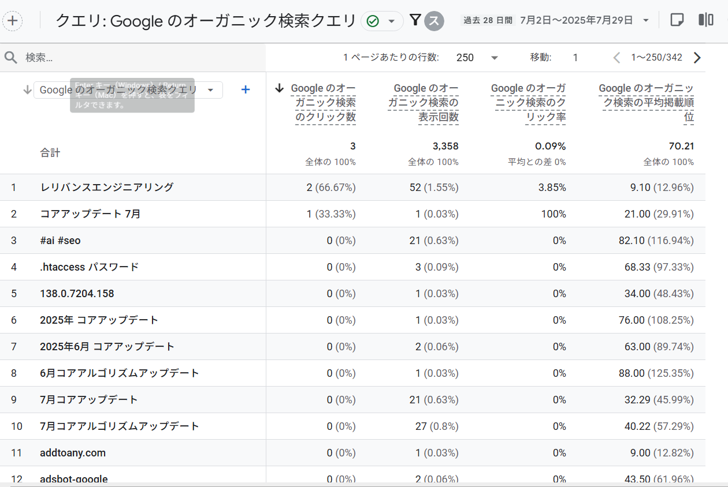Image resolution: width=728 pixels, height=487 pixels.
Task: Sort by organic click-through rate column
Action: click(x=528, y=103)
